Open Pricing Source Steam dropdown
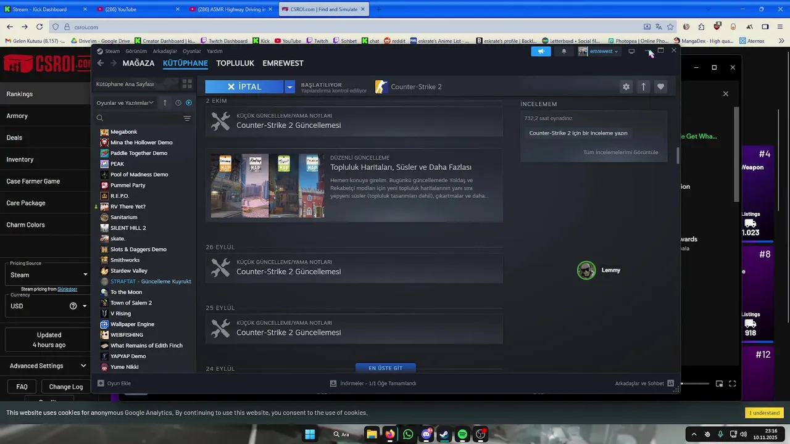 click(49, 275)
